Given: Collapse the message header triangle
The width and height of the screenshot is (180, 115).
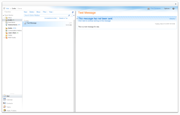Looking at the screenshot, I should 77,19.
